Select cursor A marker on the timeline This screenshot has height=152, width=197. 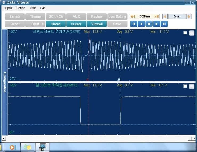[88, 80]
